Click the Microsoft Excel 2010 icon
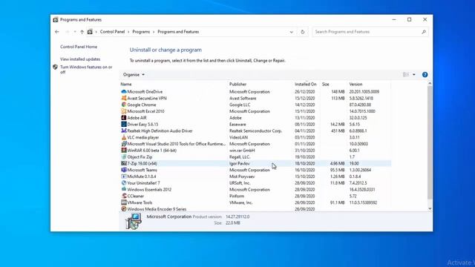The image size is (475, 267). click(124, 111)
